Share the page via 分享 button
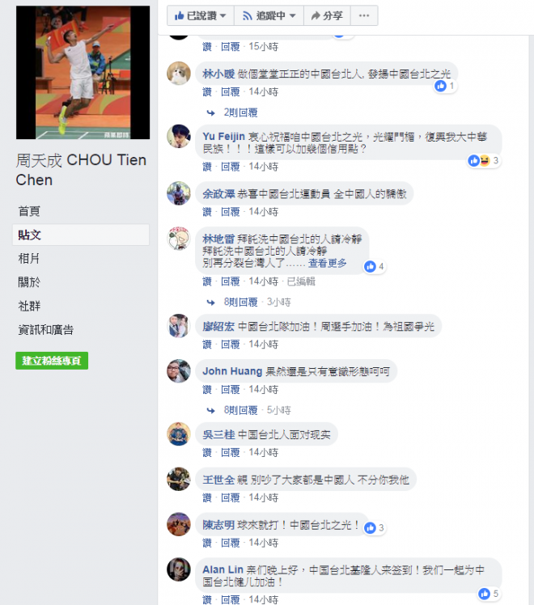Screen dimensions: 534x605 point(327,16)
